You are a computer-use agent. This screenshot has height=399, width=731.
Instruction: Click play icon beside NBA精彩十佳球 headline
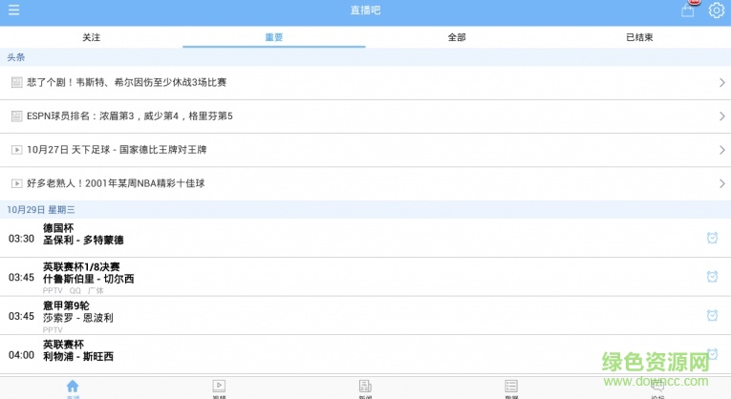pyautogui.click(x=17, y=183)
